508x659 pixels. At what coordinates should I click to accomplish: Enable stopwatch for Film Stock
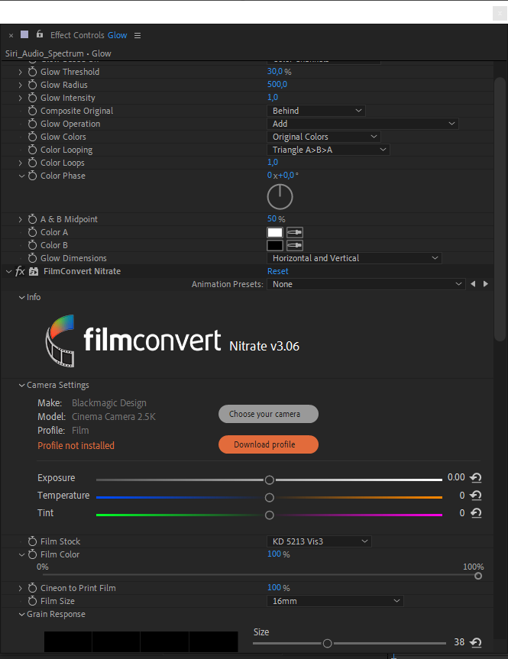32,541
